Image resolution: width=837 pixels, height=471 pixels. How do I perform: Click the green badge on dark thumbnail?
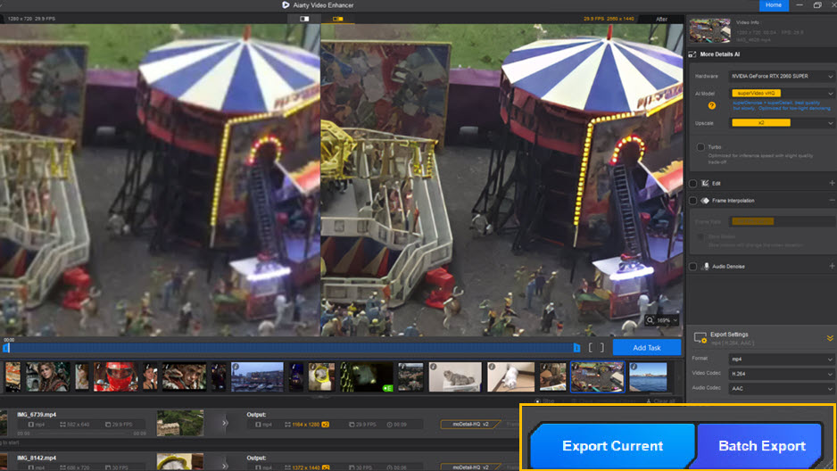(x=387, y=388)
